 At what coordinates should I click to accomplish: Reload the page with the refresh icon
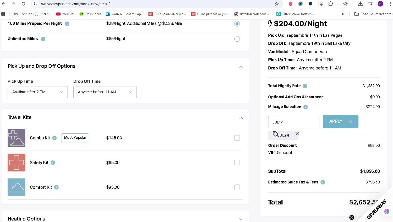click(x=23, y=4)
